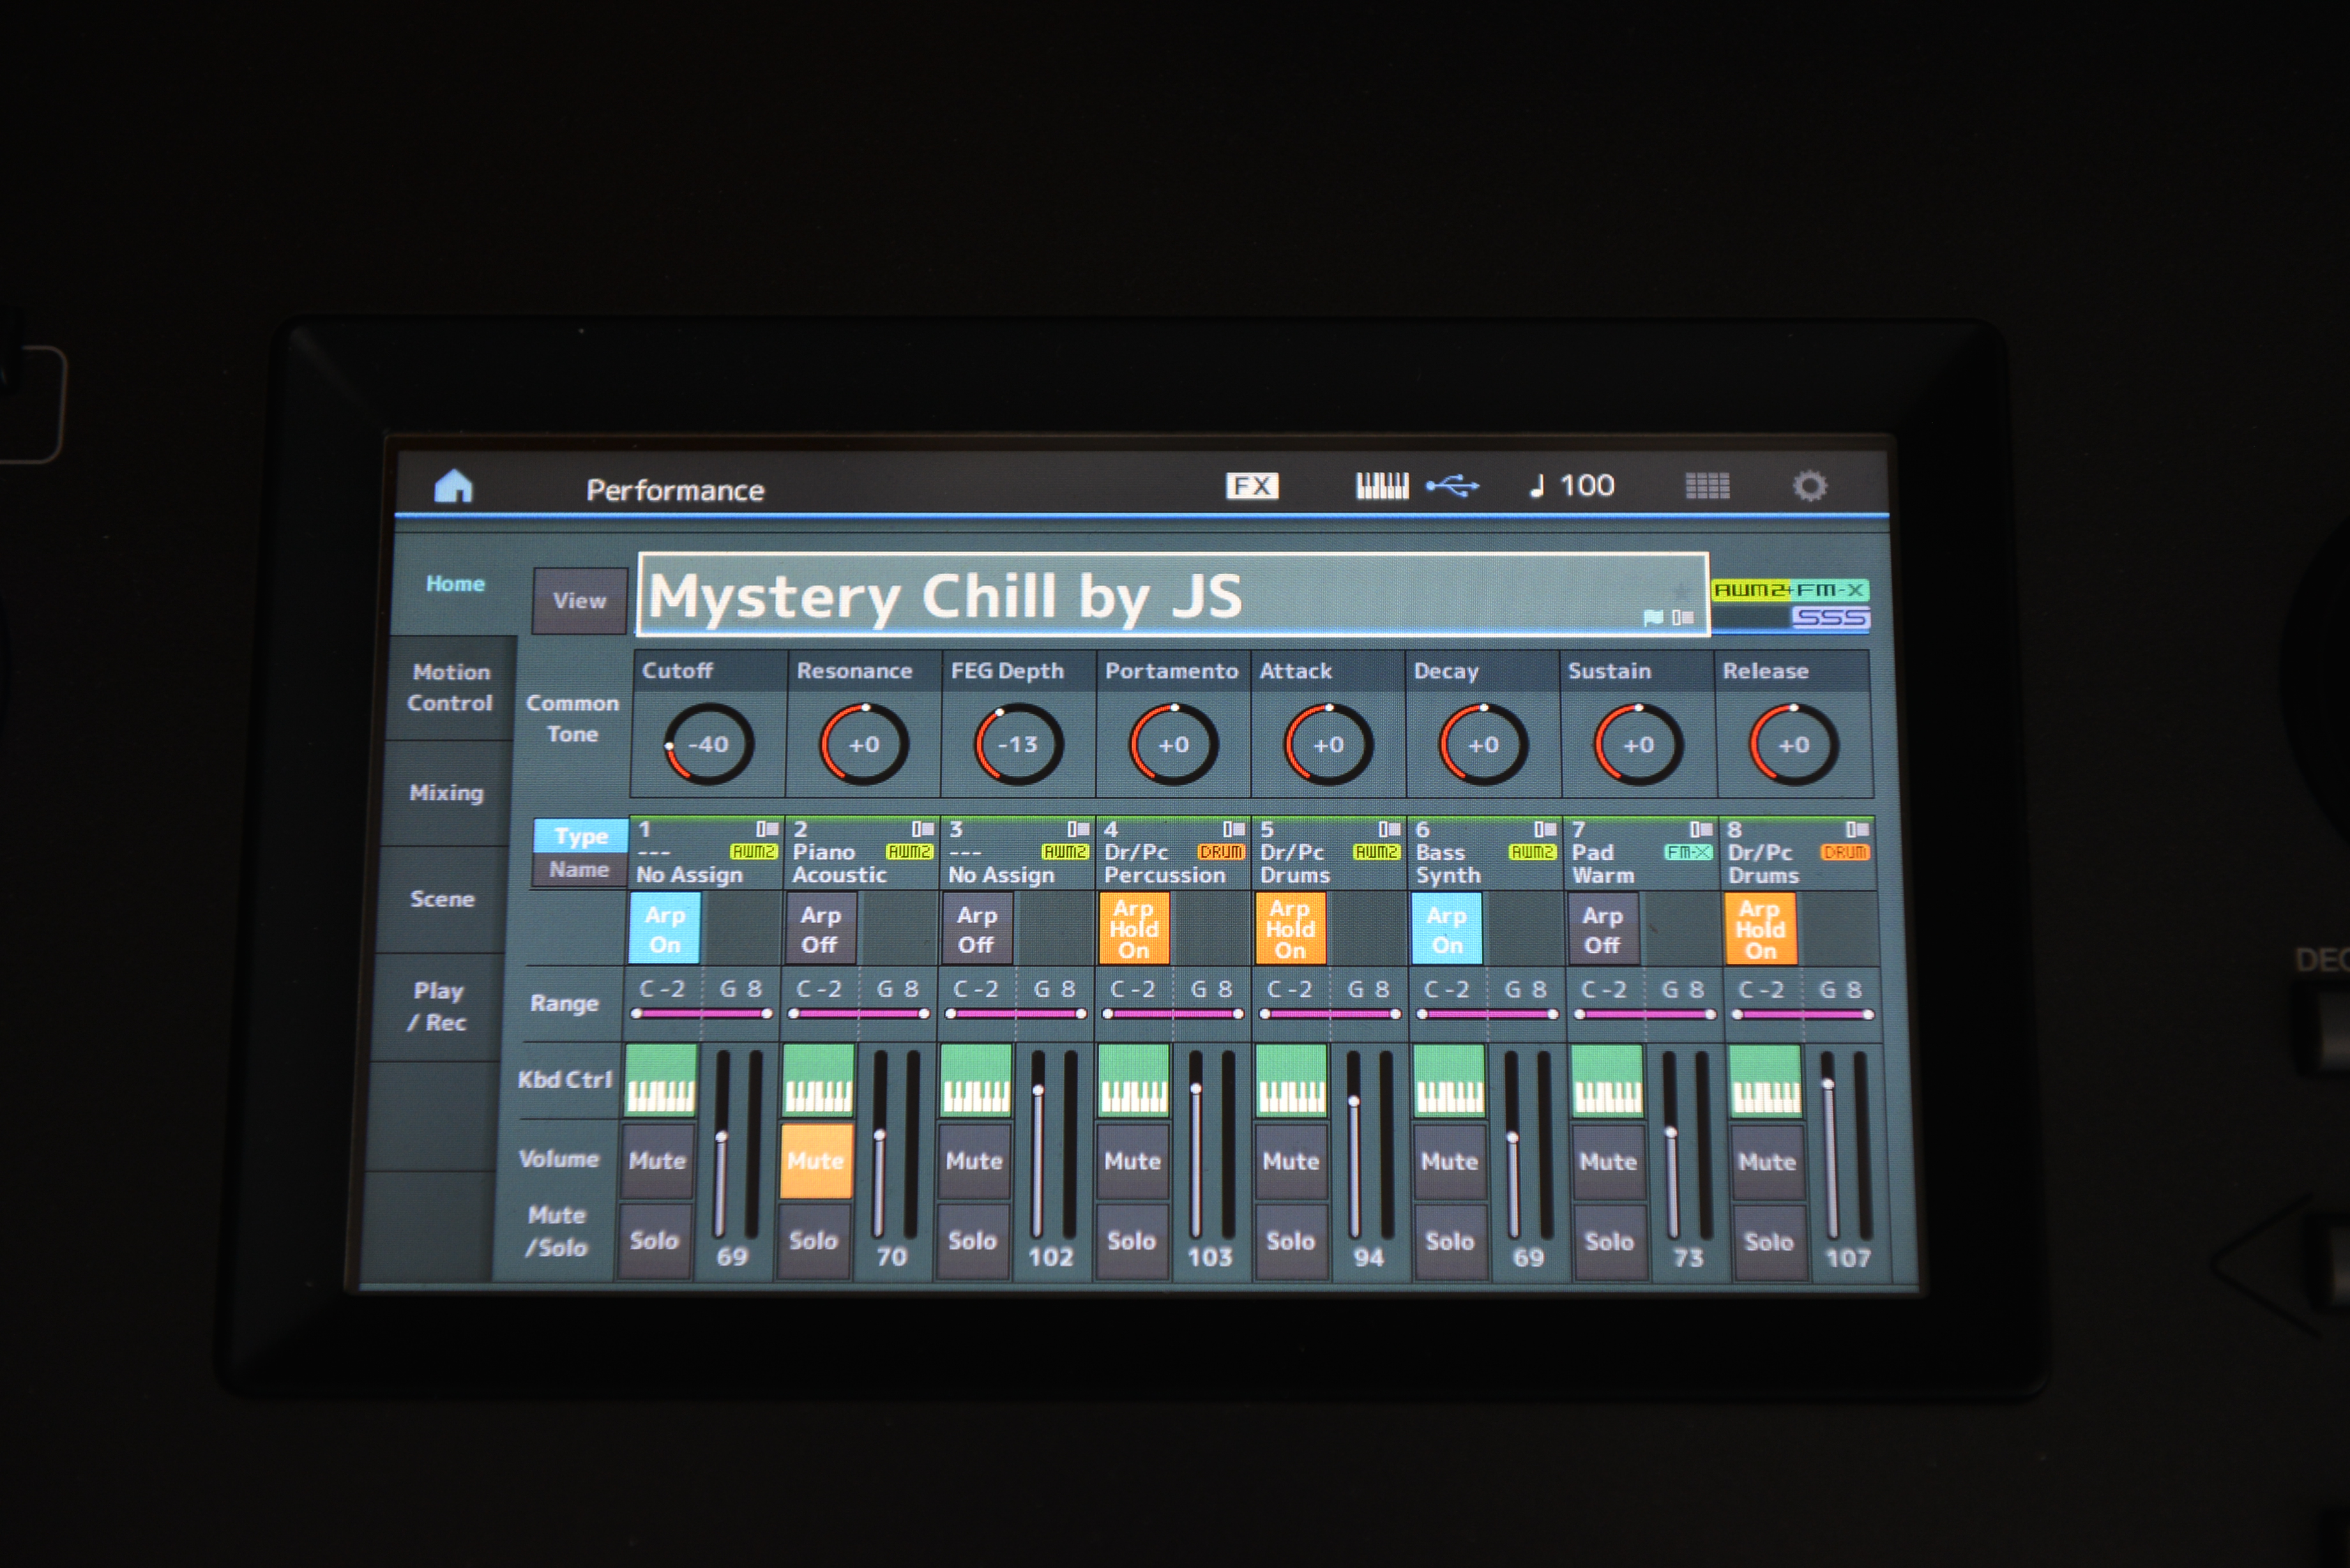Click the Cutoff knob showing -40
The height and width of the screenshot is (1568, 2350).
(x=708, y=744)
